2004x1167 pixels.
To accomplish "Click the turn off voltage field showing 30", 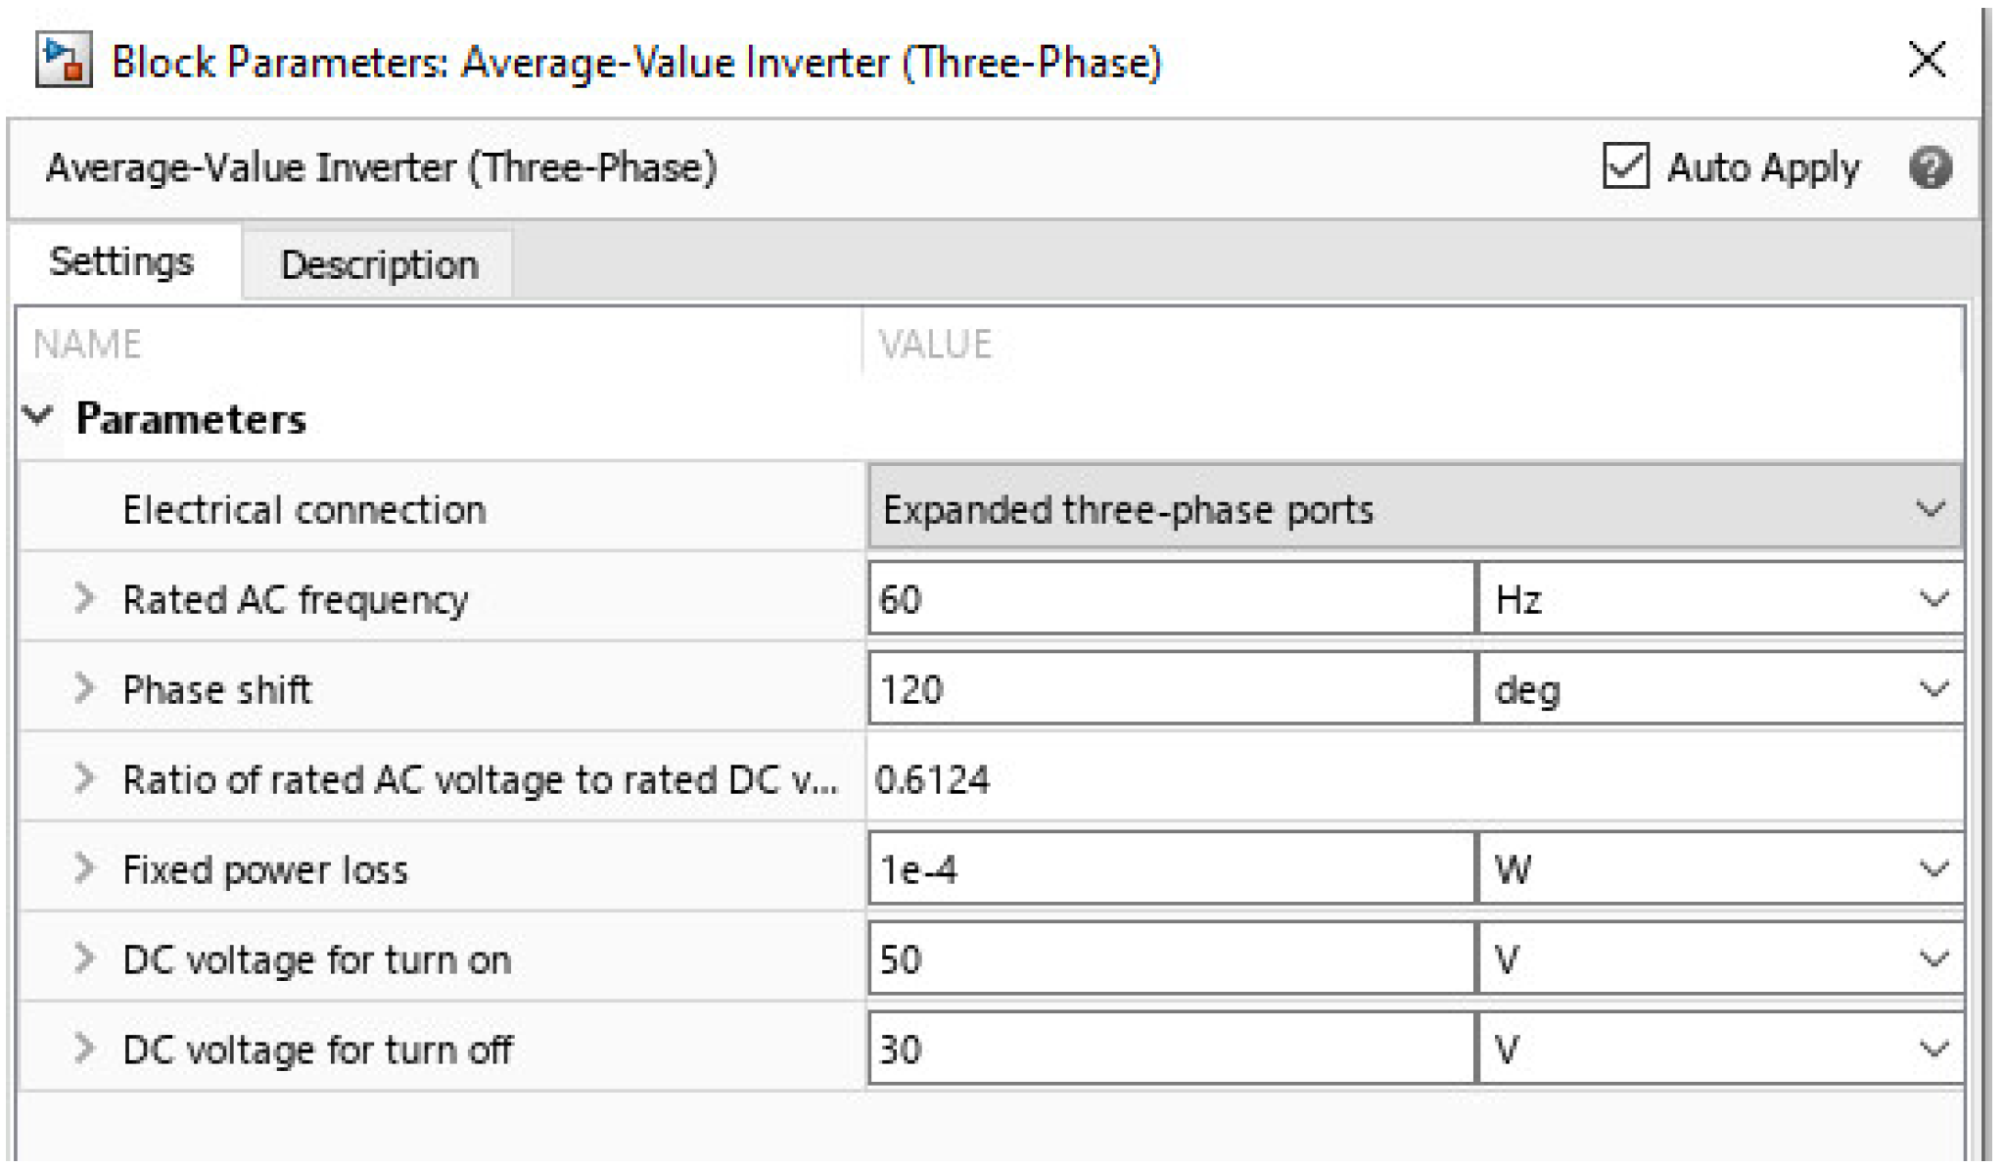I will (x=1171, y=1049).
